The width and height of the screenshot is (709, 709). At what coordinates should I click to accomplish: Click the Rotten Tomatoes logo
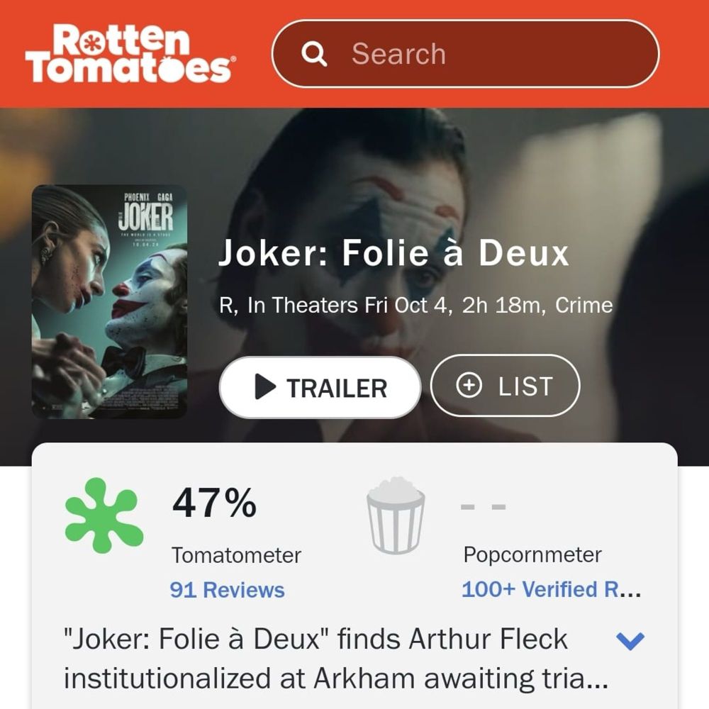[130, 53]
